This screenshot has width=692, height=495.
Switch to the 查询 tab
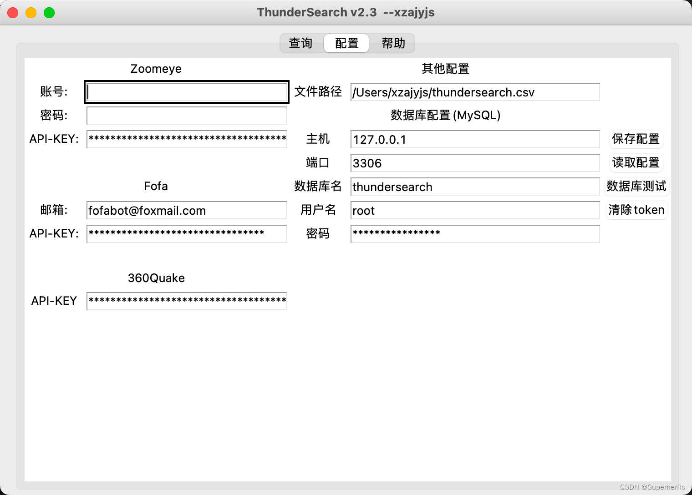(x=301, y=43)
